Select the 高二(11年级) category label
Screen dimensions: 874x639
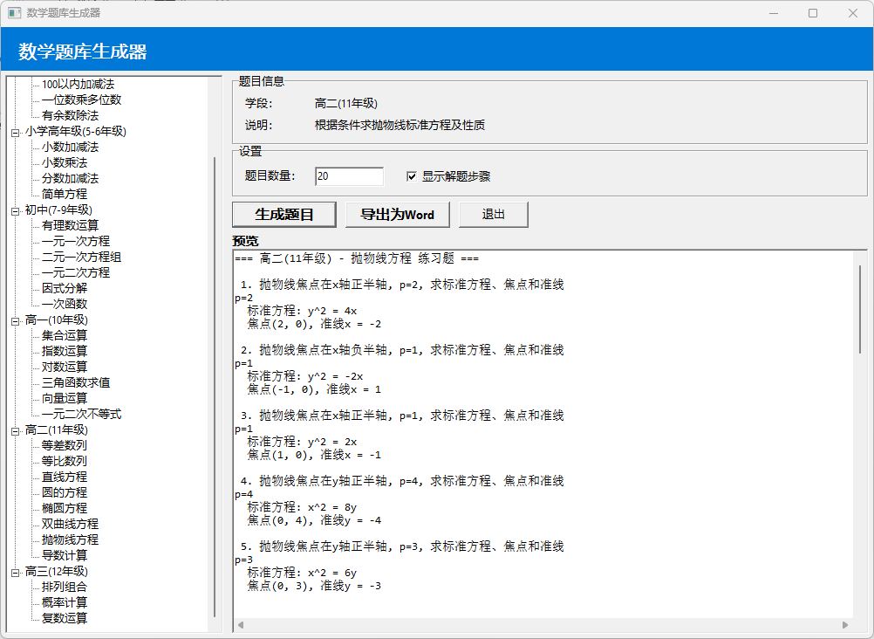[57, 429]
